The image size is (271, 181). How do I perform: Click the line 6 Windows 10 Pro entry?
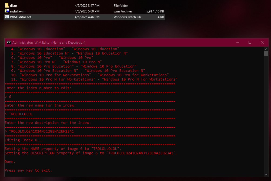(x=52, y=57)
